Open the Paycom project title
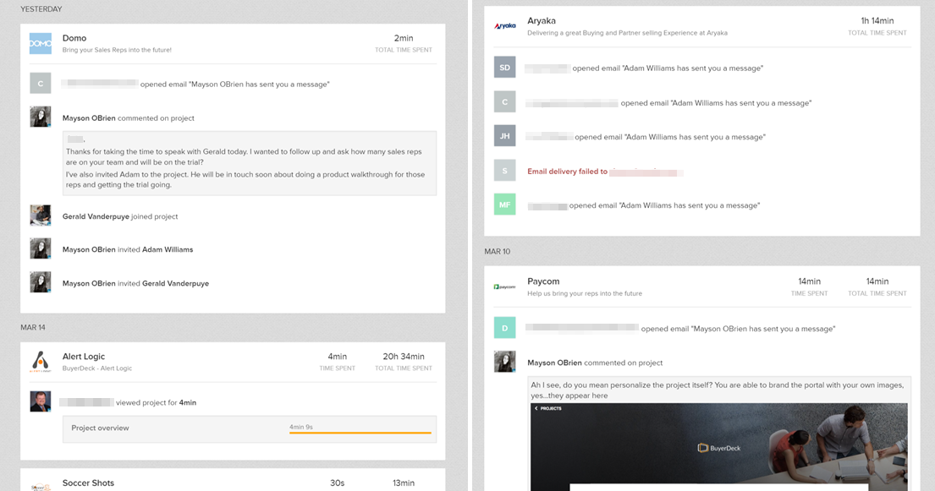 (x=543, y=281)
